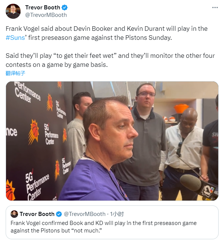Click verified badge in the quoted tweet

click(x=59, y=214)
